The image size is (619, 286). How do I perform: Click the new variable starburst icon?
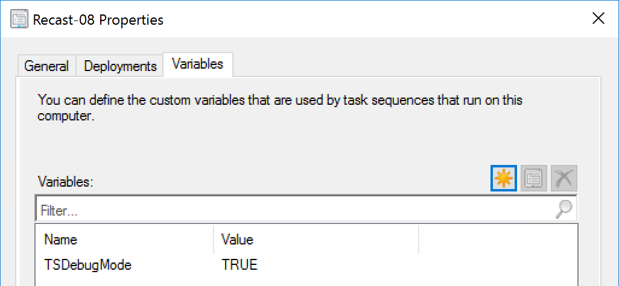click(504, 178)
